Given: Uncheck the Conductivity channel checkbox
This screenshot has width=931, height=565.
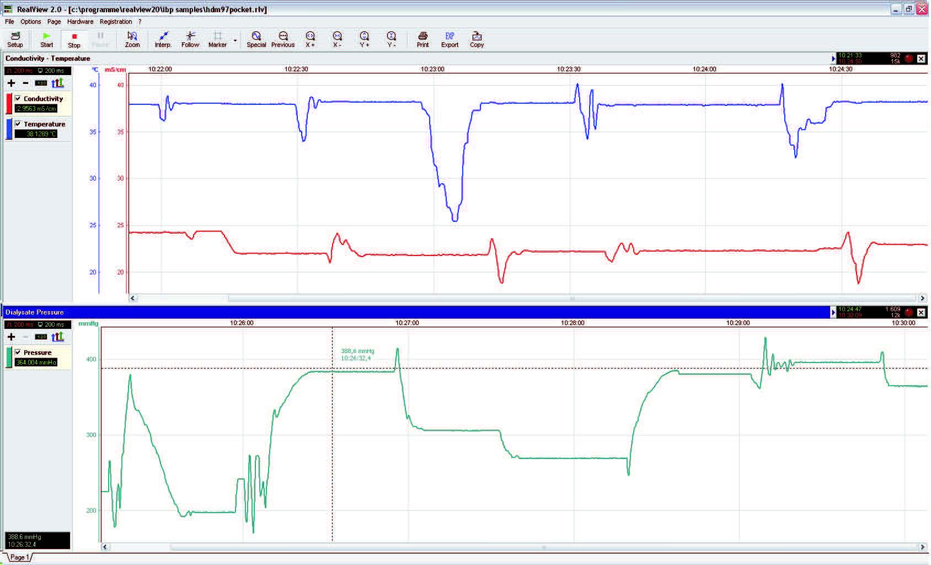Looking at the screenshot, I should (18, 98).
